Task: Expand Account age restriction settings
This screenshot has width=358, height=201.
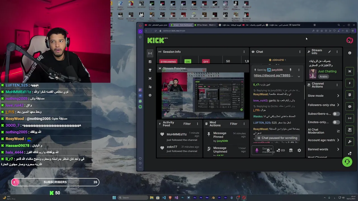Action: [x=324, y=140]
